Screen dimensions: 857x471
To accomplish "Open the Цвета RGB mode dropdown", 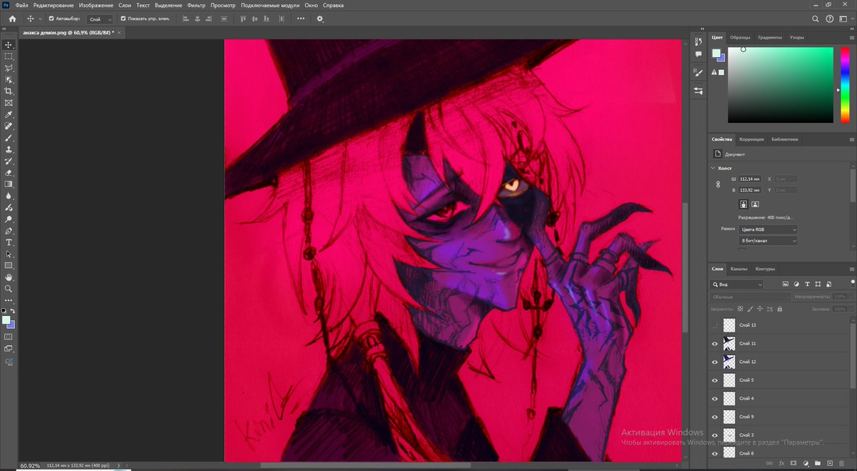I will point(768,229).
